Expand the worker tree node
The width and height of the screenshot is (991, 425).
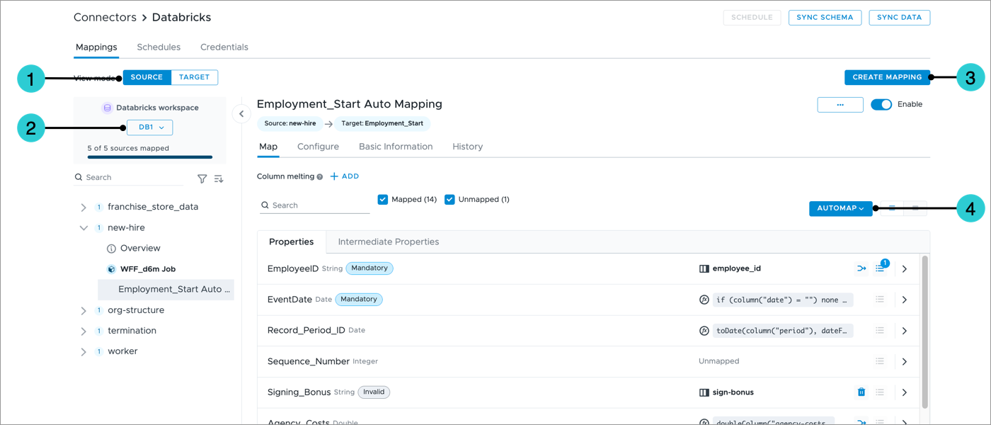84,352
